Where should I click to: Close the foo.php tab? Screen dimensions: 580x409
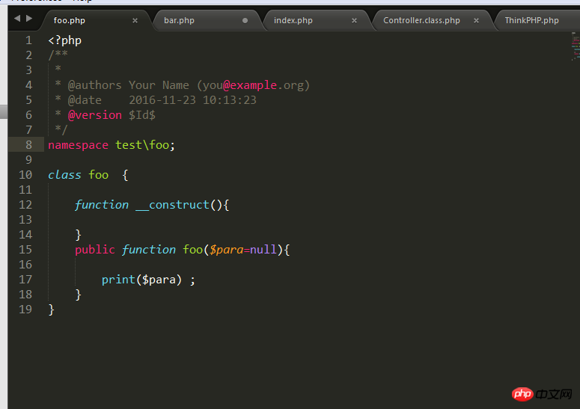pyautogui.click(x=135, y=20)
